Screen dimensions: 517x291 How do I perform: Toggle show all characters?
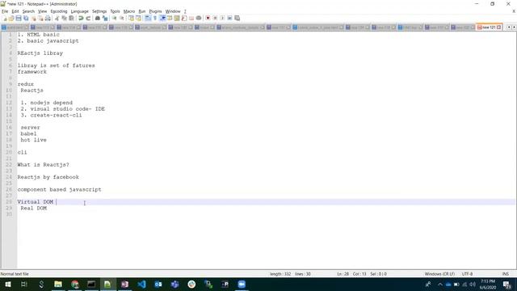[x=155, y=18]
